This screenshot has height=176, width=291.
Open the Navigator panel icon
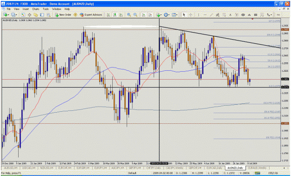pyautogui.click(x=35, y=15)
